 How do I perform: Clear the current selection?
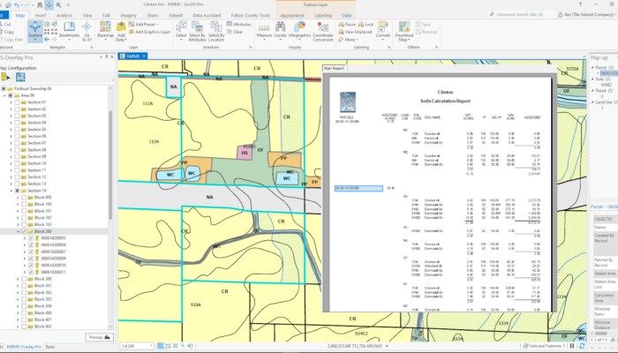(235, 32)
